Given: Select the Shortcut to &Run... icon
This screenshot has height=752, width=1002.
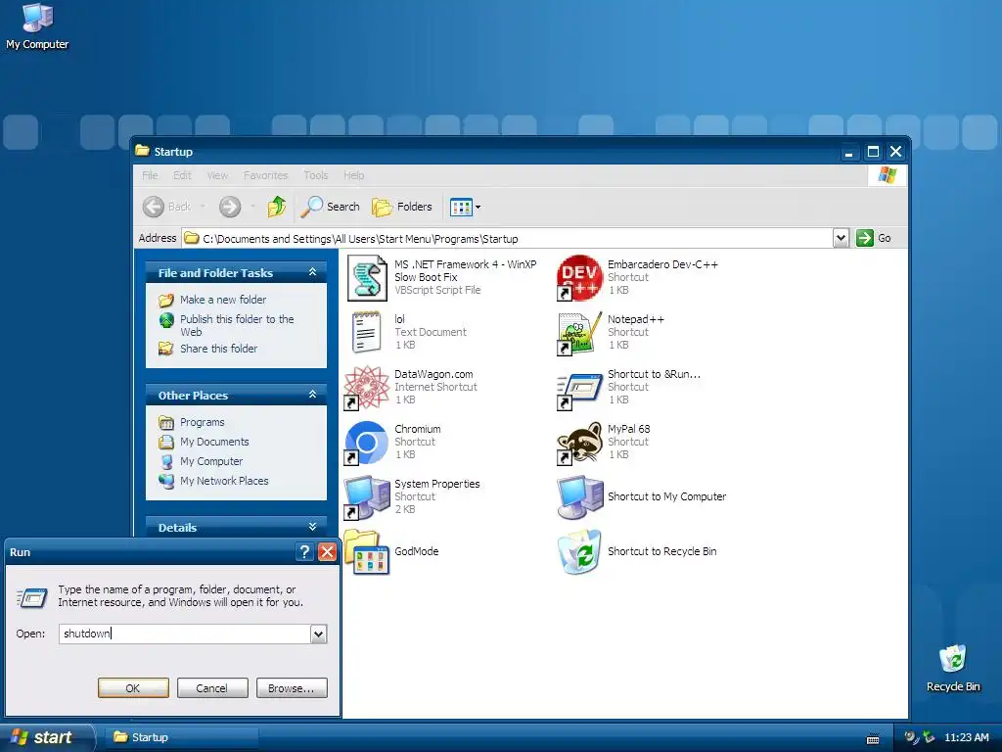Looking at the screenshot, I should (x=579, y=390).
